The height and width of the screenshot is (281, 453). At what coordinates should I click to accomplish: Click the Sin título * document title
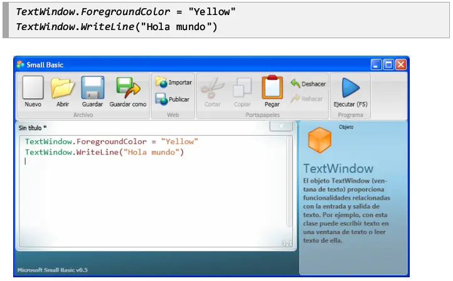coord(33,128)
